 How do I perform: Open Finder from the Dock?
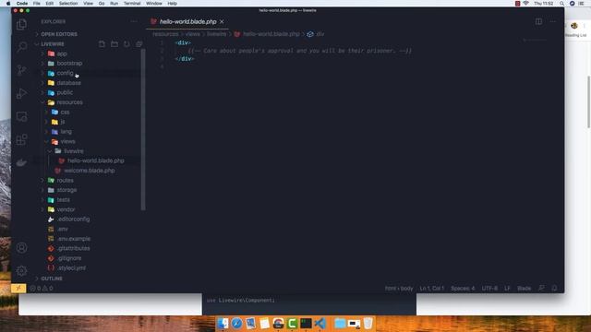coord(223,323)
